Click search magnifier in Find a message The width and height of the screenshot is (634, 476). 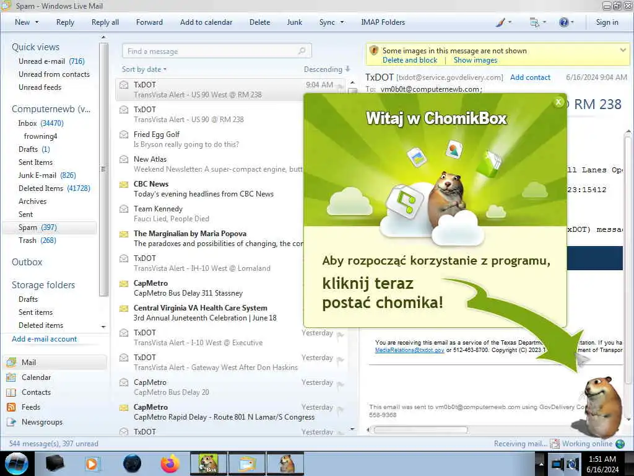(x=302, y=51)
